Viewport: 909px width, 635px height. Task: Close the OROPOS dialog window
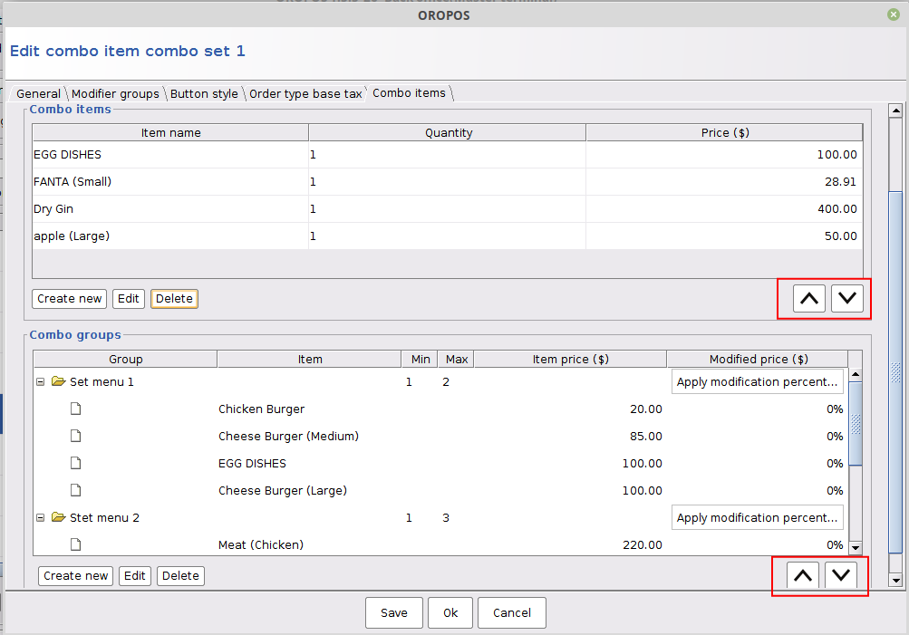coord(894,14)
